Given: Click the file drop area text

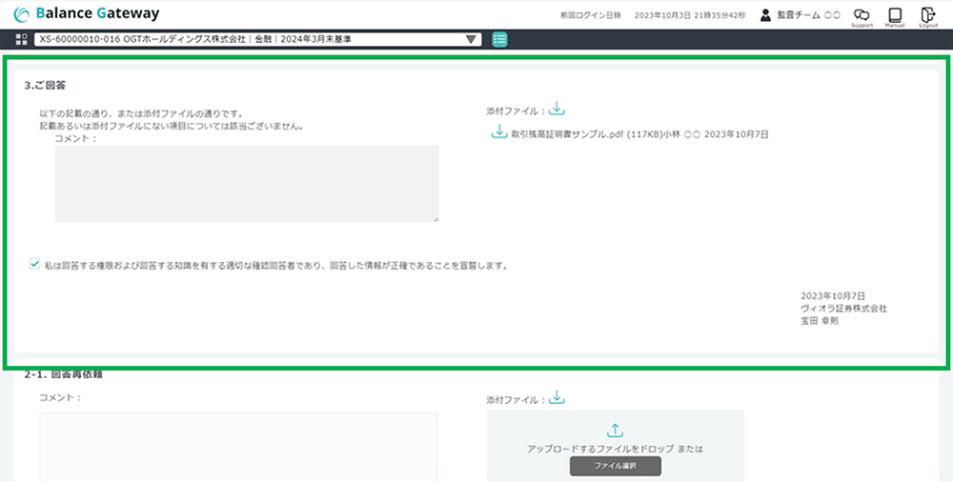Looking at the screenshot, I should coord(615,448).
